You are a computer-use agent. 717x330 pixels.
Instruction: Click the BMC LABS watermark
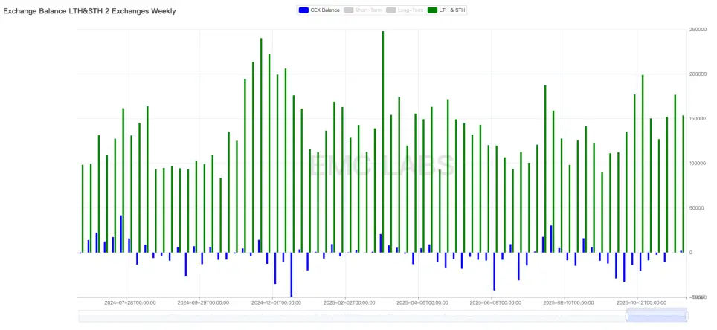click(382, 165)
